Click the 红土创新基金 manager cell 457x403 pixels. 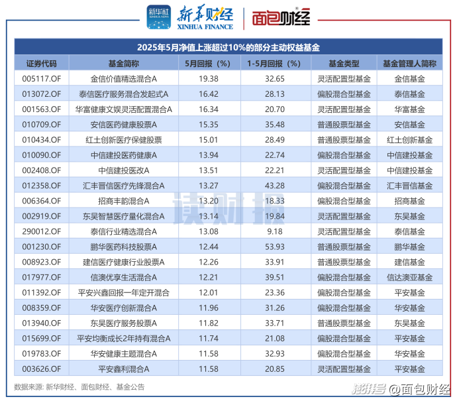(409, 140)
